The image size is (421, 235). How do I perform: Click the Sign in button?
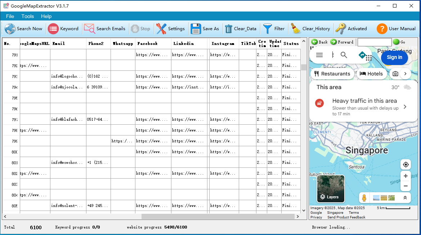click(x=394, y=57)
